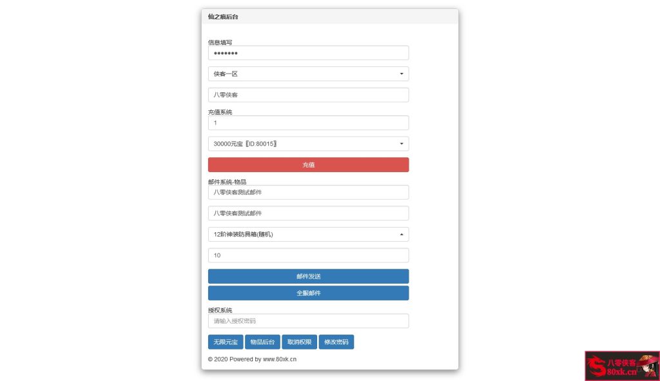Open 物品后台 item backend
Screen dimensions: 660x381
pos(262,342)
